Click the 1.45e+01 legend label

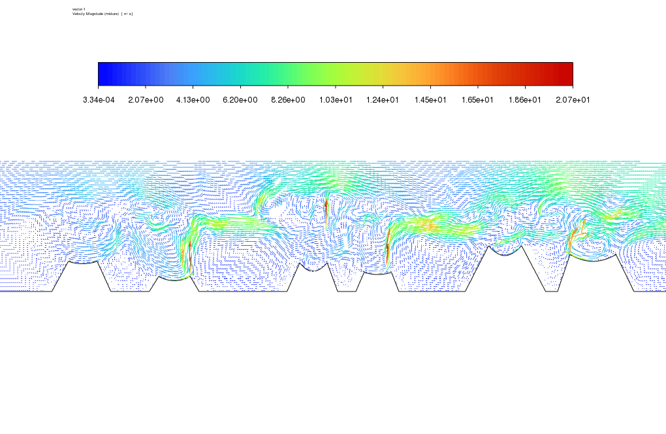tap(430, 100)
